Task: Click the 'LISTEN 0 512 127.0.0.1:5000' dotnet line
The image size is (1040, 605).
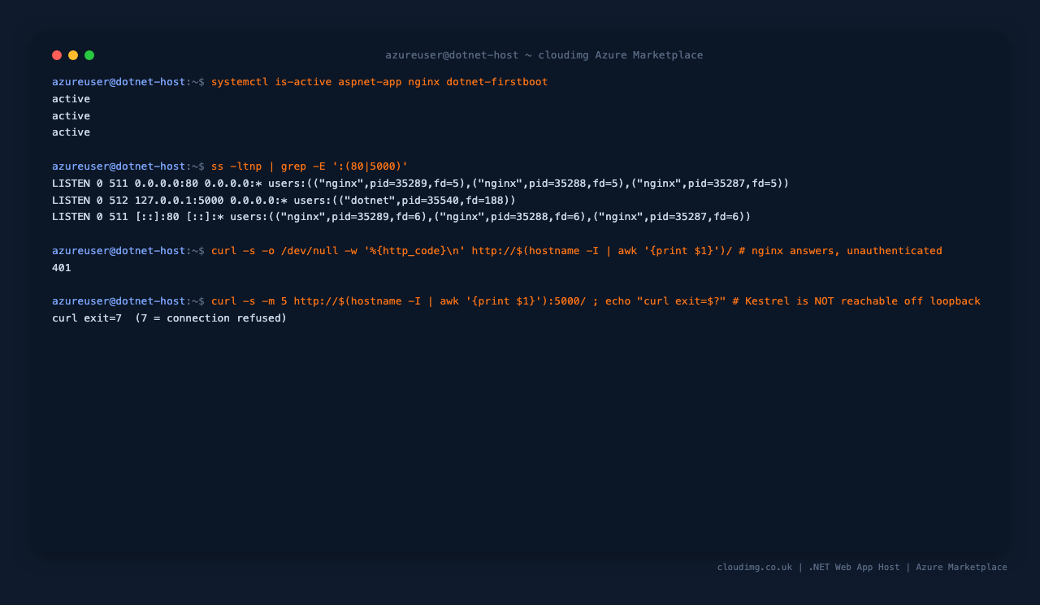Action: [284, 200]
